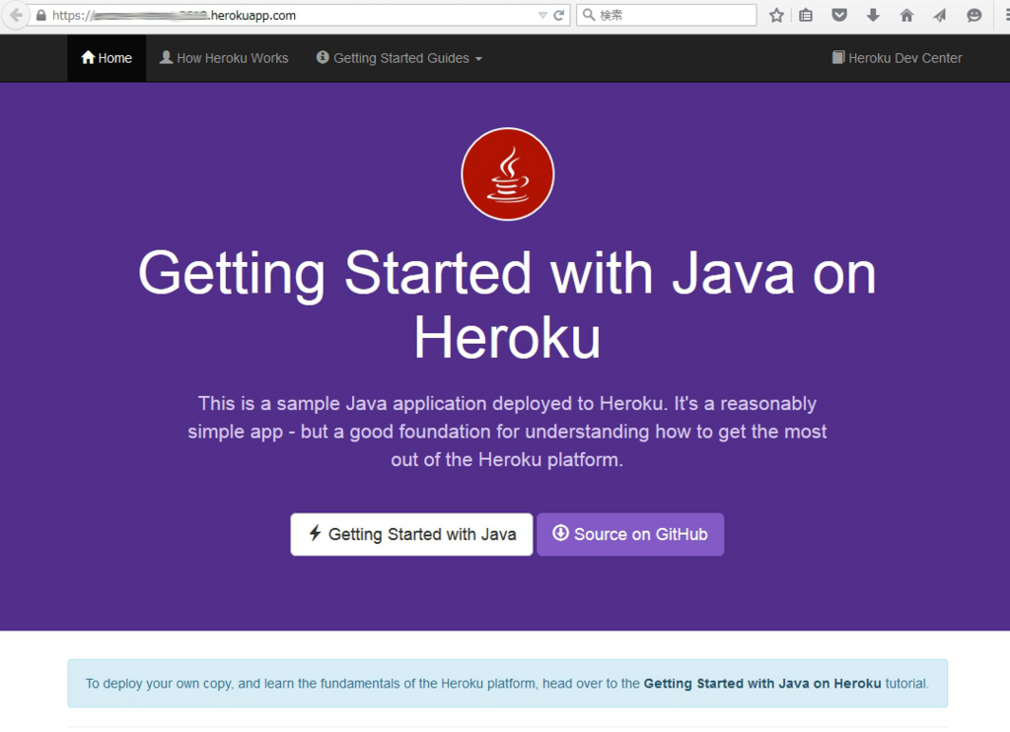Click the Source on GitHub button
This screenshot has width=1010, height=732.
tap(630, 535)
